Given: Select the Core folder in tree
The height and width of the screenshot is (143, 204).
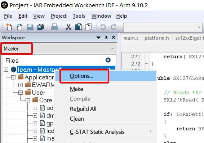Looking at the screenshot, I should pos(42,100).
